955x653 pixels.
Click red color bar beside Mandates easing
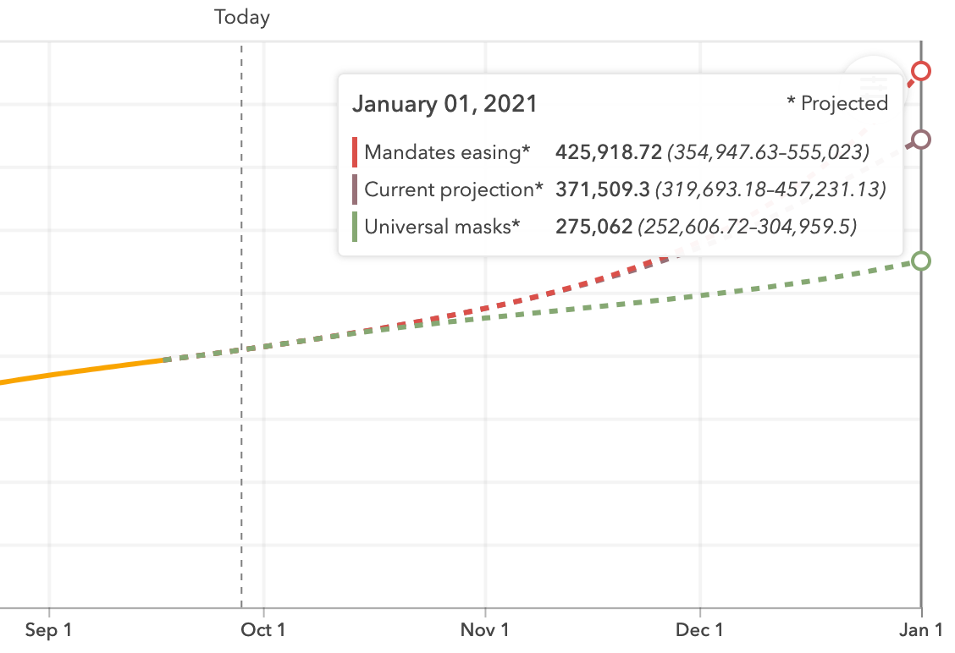355,152
